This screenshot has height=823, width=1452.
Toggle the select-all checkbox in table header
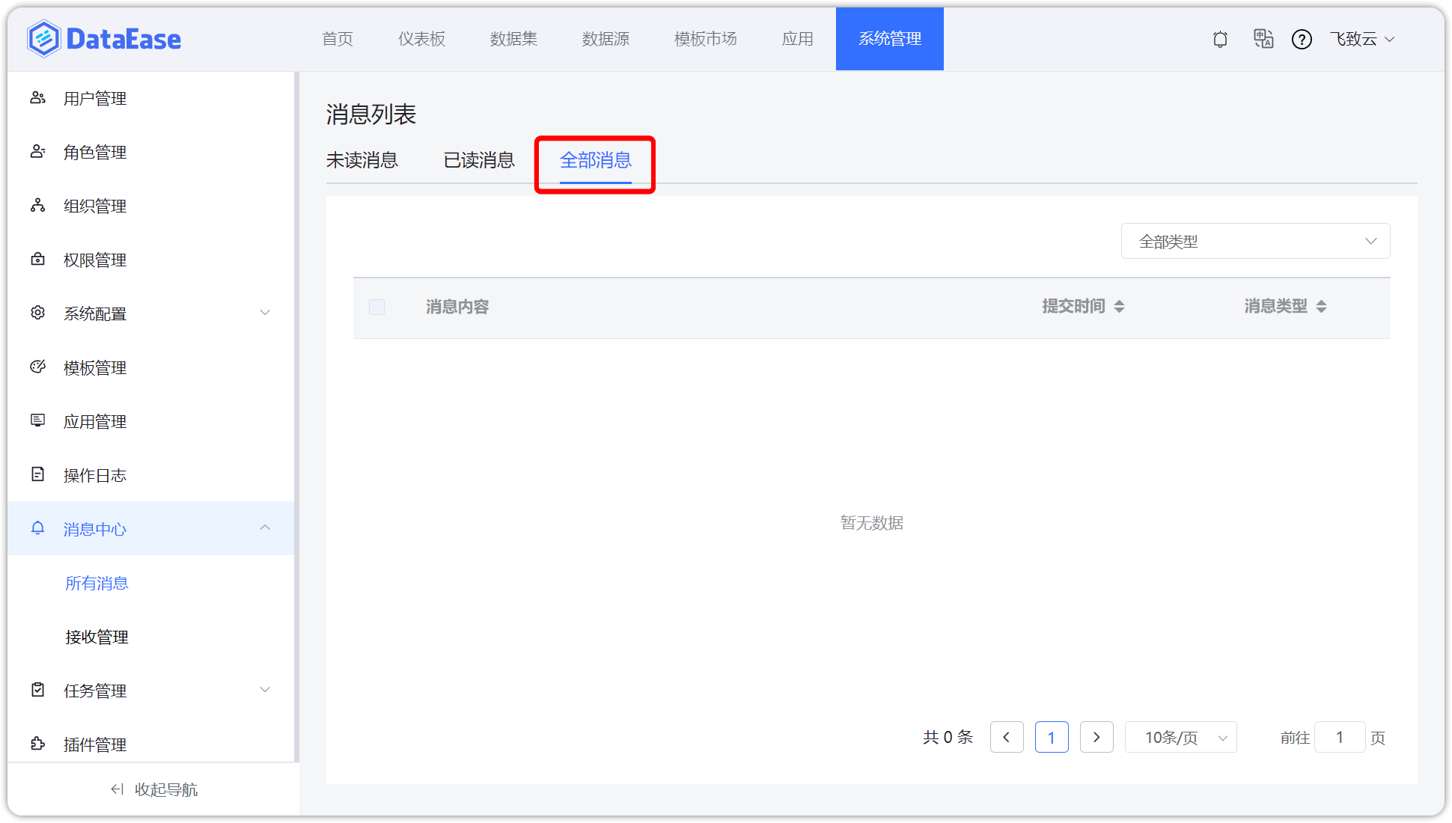click(377, 307)
